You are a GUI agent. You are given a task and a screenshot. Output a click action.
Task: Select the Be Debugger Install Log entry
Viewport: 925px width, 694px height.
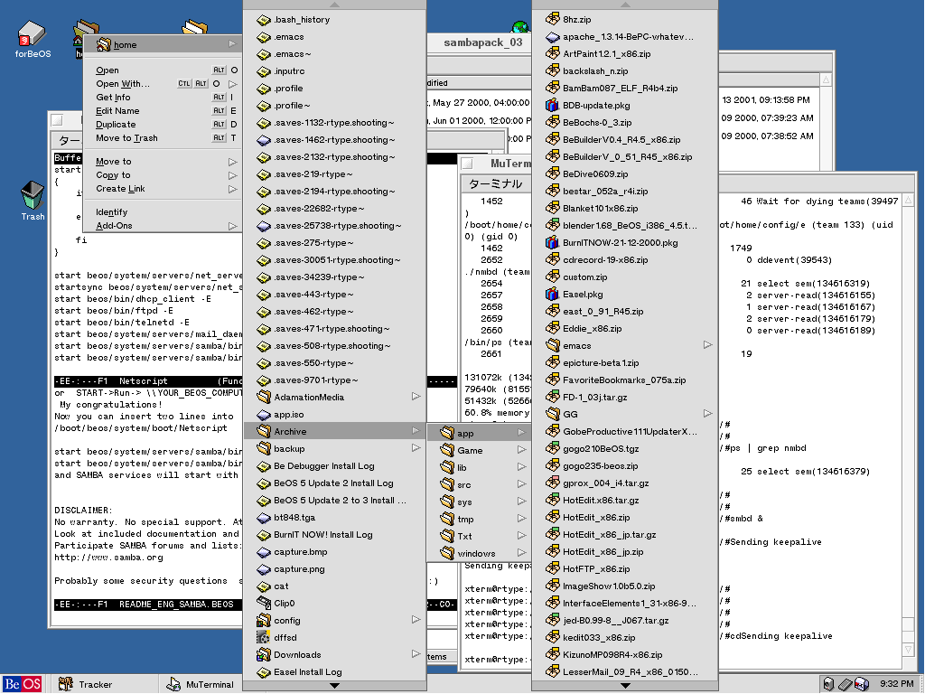point(334,466)
